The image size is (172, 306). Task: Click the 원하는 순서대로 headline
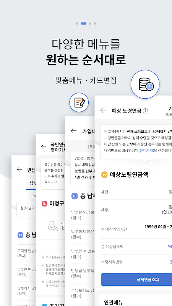point(86,59)
